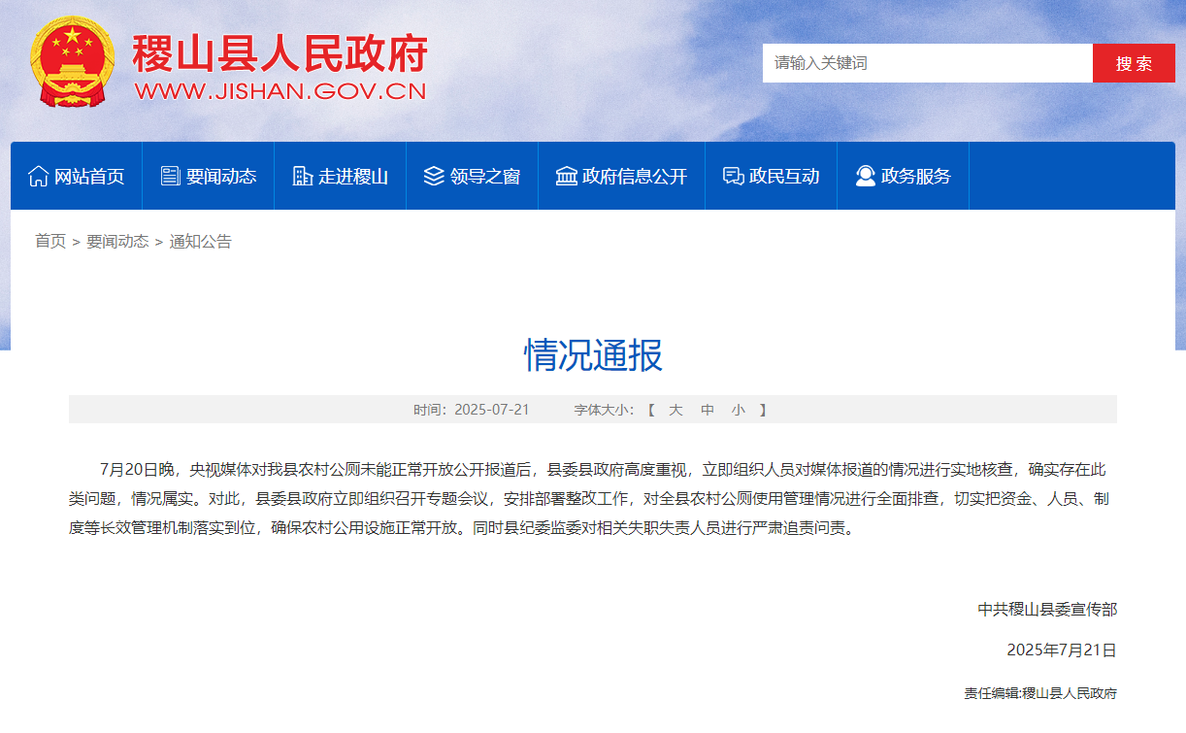Click the institution icon beside 政府信息公开
The image size is (1186, 733).
(567, 176)
